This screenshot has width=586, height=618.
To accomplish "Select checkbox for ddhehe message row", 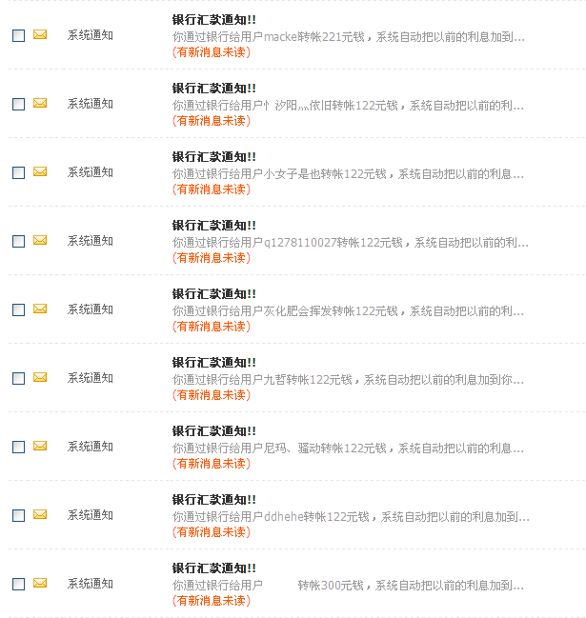I will click(18, 515).
